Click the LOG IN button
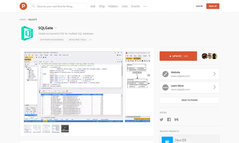 point(199,6)
